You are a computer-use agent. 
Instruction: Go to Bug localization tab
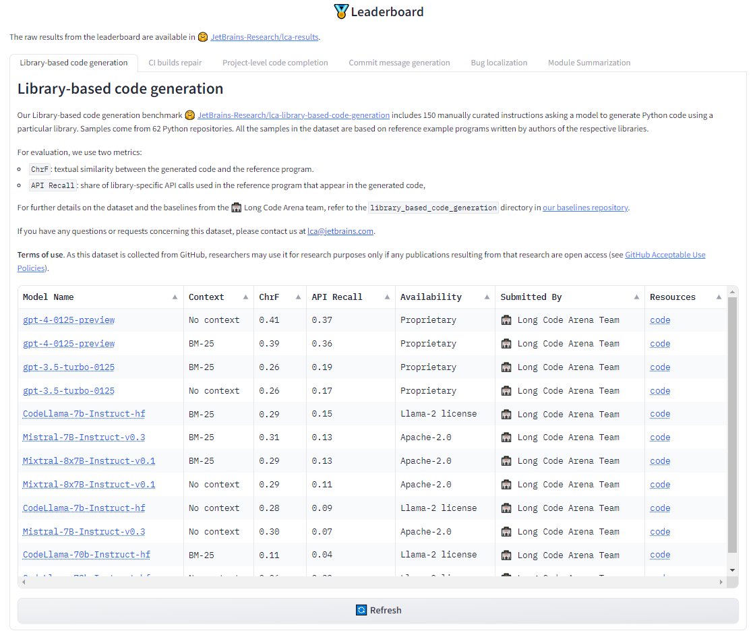point(499,63)
